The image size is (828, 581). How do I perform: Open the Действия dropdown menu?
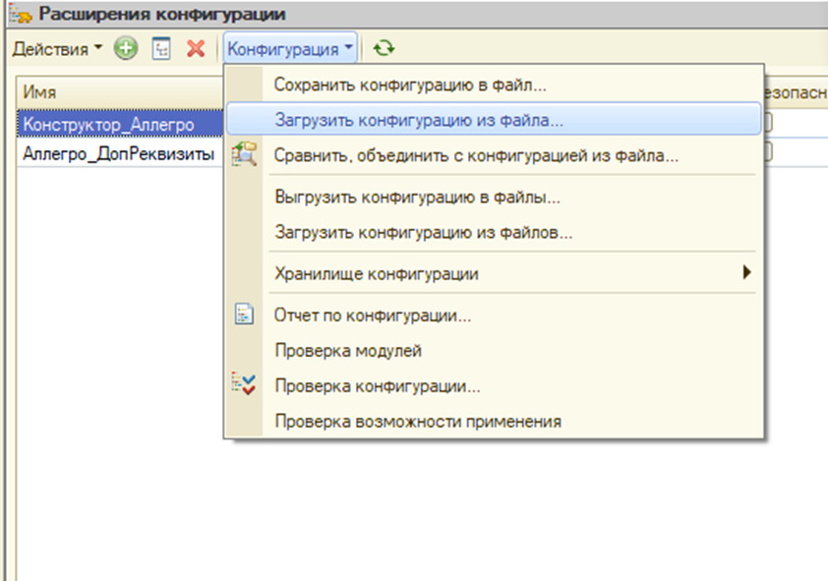coord(57,49)
